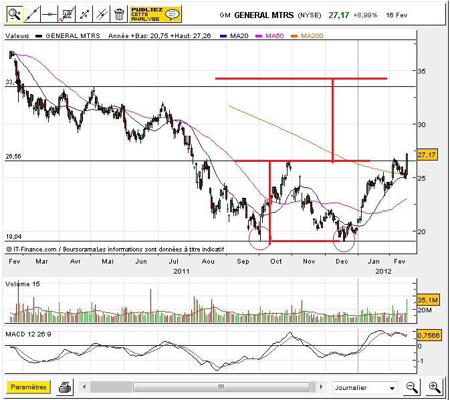Click the MA200 legend label
The height and width of the screenshot is (400, 450).
click(312, 36)
